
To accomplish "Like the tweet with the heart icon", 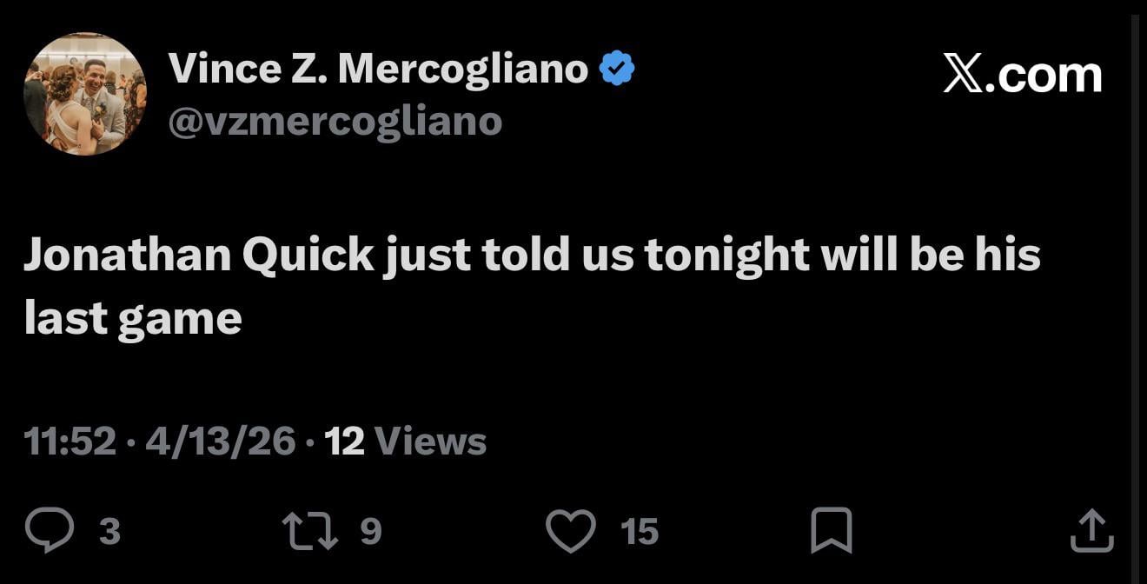I will tap(570, 530).
